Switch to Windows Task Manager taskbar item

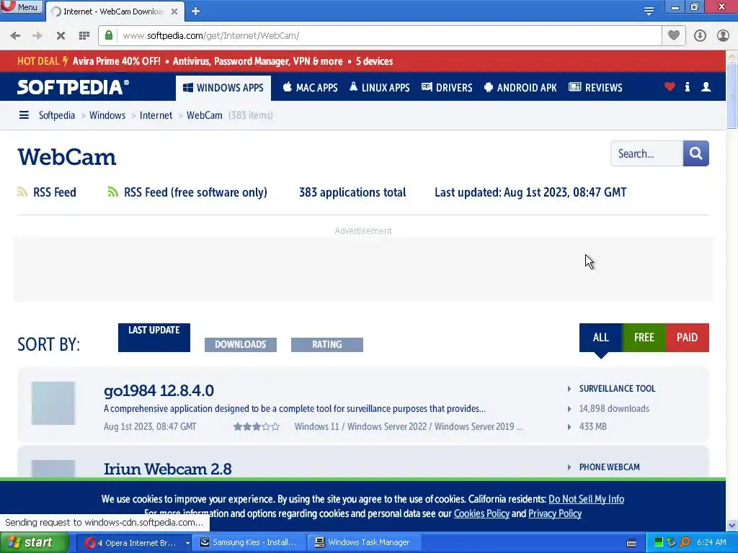365,542
